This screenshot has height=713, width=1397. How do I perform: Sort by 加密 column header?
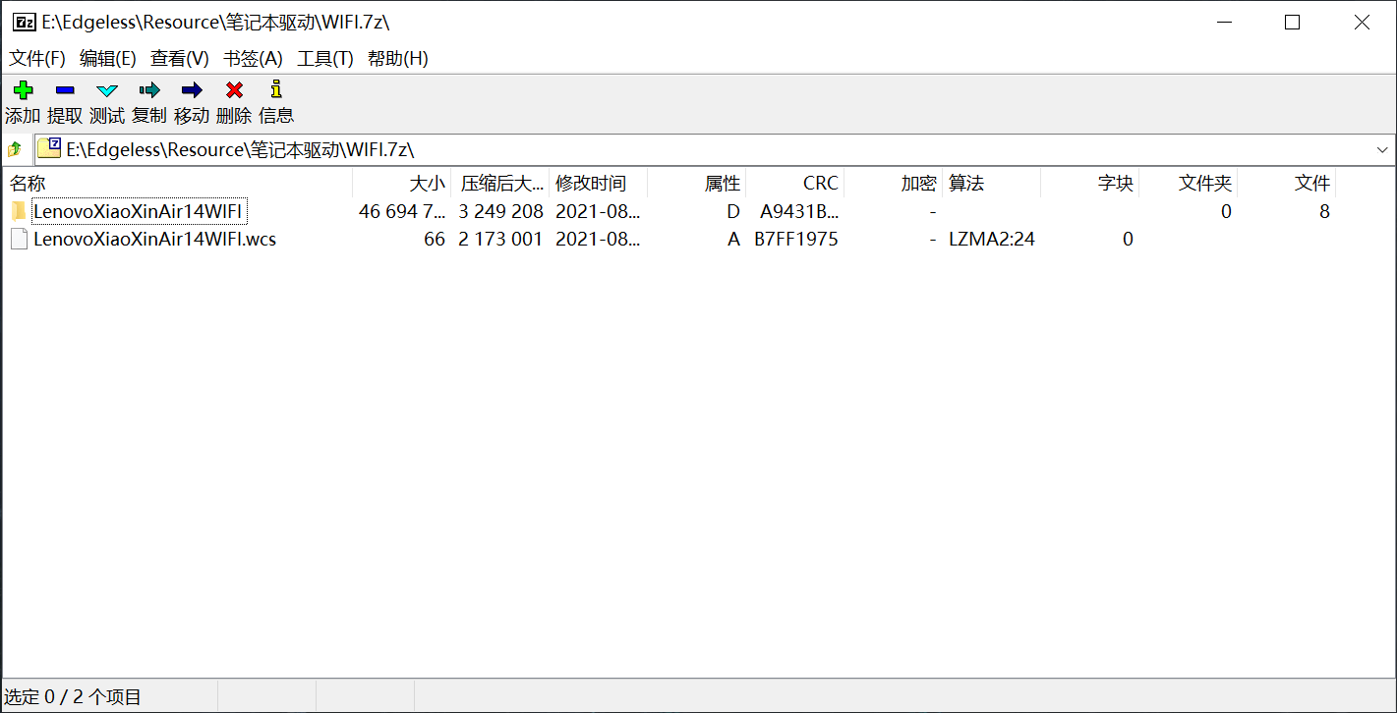pyautogui.click(x=894, y=184)
